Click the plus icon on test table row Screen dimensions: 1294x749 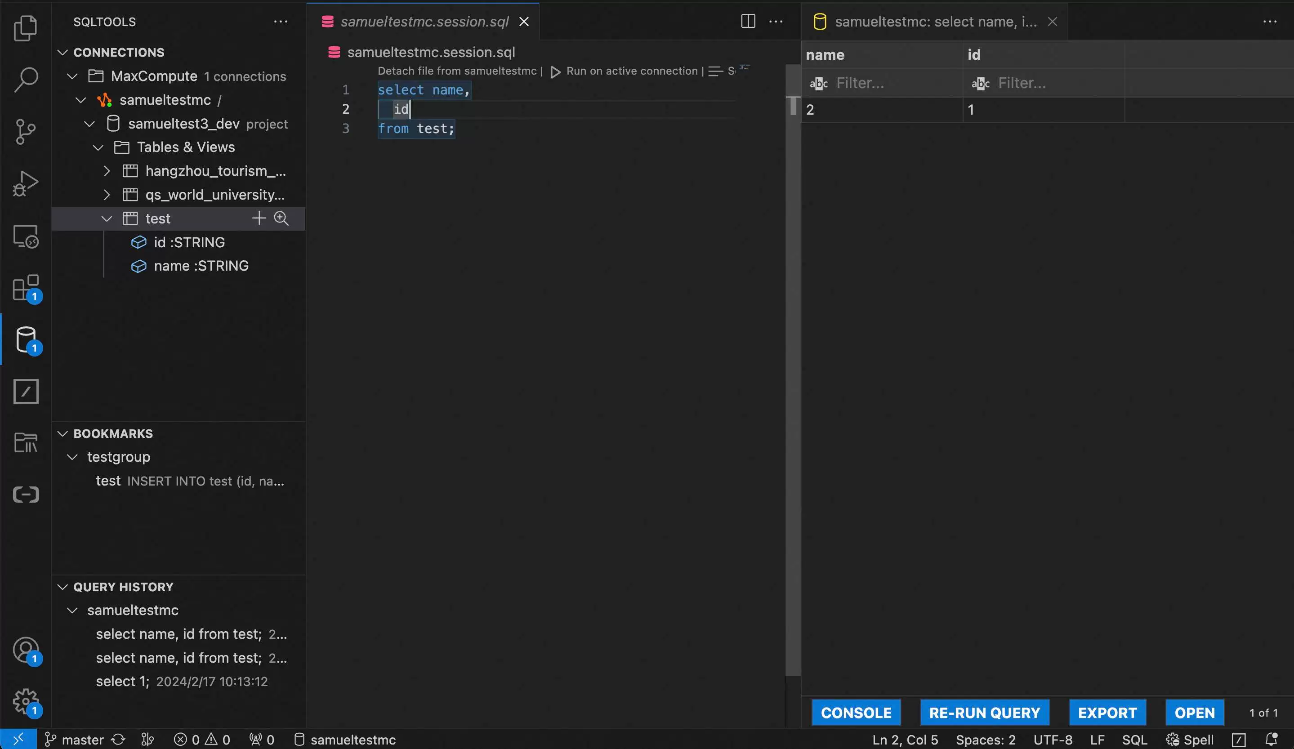pos(259,218)
